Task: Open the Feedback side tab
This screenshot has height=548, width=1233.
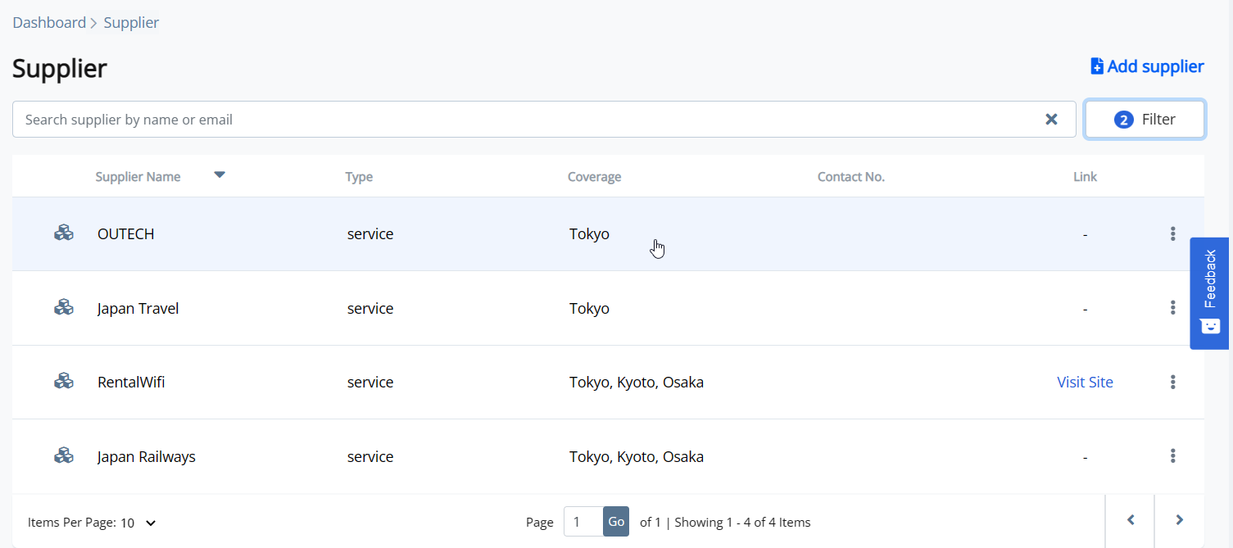Action: coord(1209,293)
